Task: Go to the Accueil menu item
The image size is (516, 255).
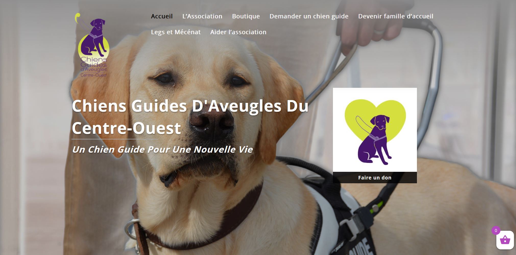Action: 162,16
